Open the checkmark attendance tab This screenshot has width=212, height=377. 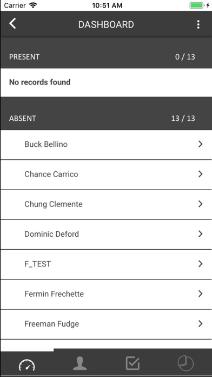coord(132,363)
